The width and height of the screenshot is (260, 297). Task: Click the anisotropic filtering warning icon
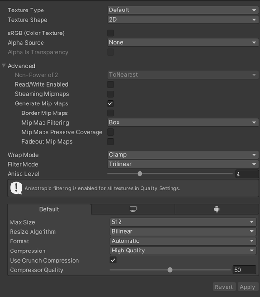(x=16, y=188)
